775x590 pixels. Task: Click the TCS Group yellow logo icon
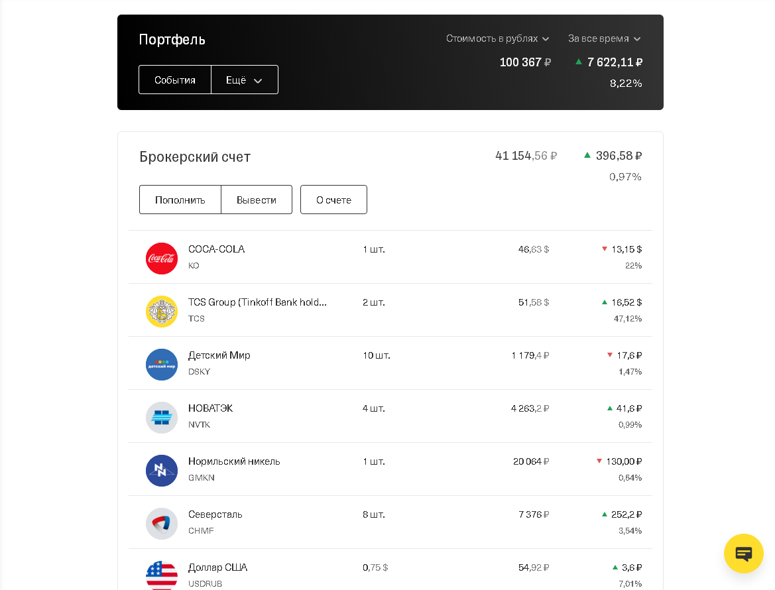coord(162,312)
